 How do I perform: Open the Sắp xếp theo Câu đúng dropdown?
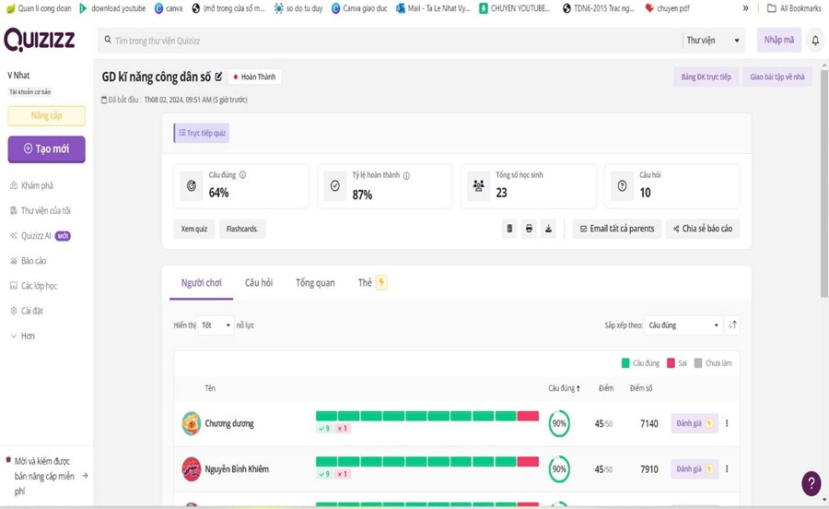tap(683, 325)
